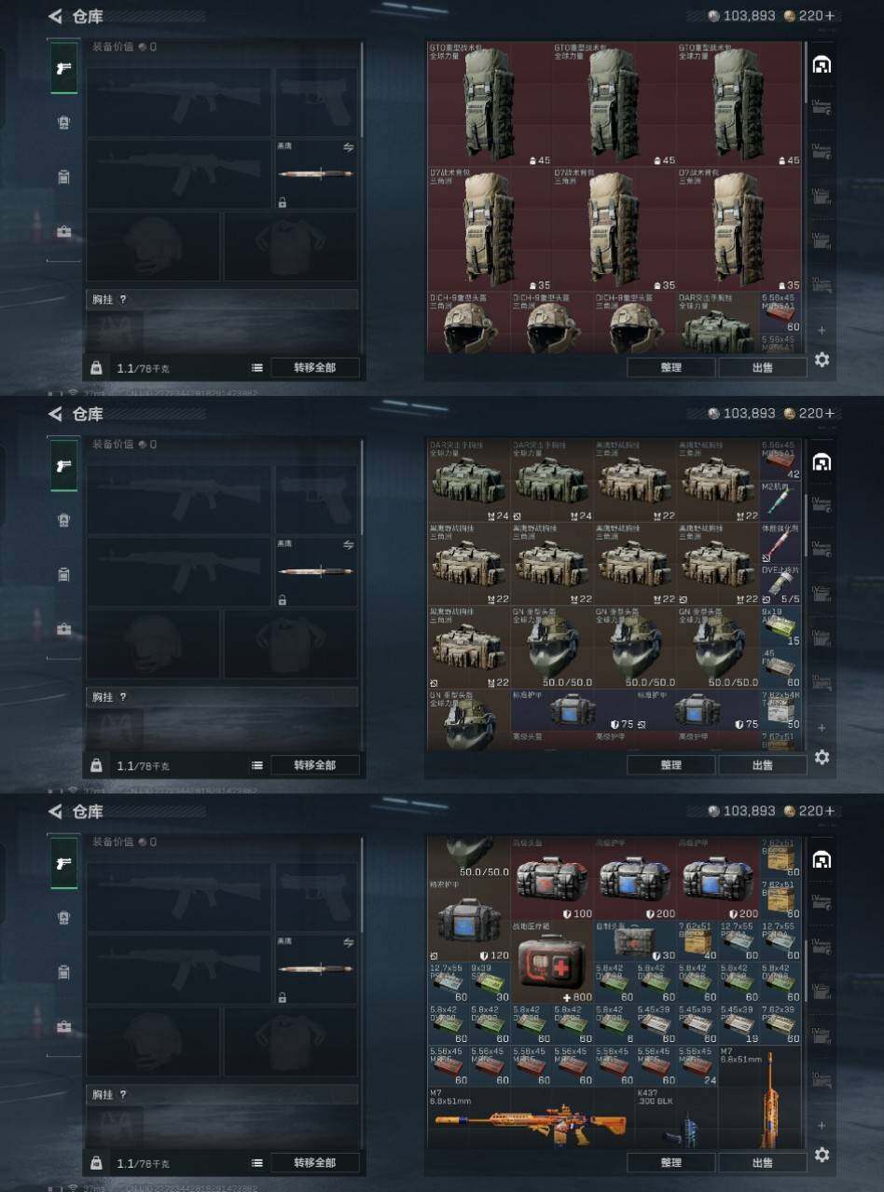Select the .45 ammo stack of 60
884x1192 pixels.
(781, 668)
